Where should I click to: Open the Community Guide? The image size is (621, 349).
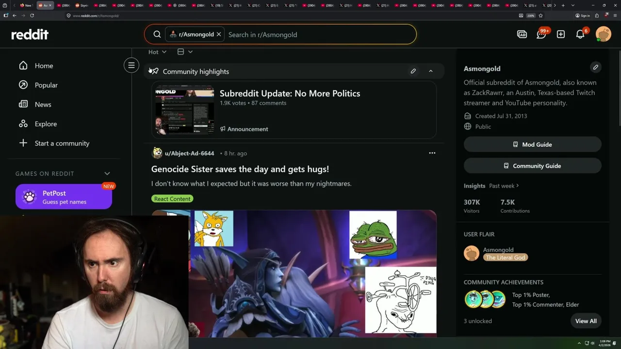tap(533, 166)
